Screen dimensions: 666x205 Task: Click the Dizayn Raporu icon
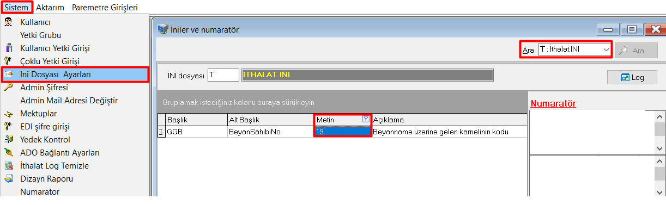click(x=8, y=179)
